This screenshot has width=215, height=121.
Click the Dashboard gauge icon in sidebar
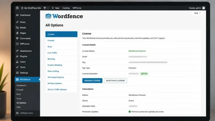coord(17,15)
